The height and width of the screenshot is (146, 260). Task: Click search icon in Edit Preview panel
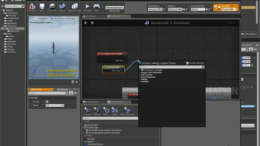click(x=67, y=93)
